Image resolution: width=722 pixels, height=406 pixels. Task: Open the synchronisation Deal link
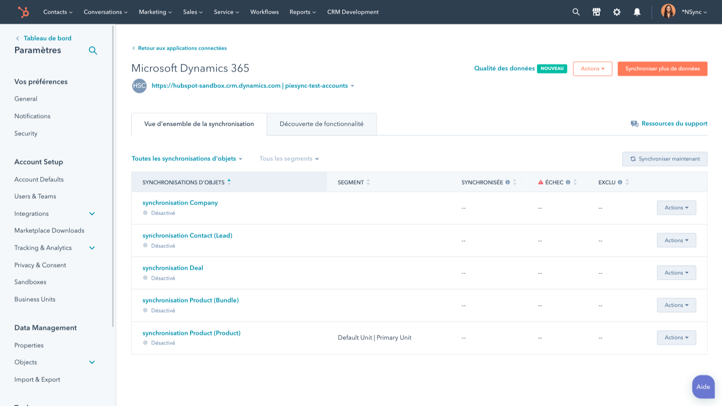pyautogui.click(x=173, y=268)
